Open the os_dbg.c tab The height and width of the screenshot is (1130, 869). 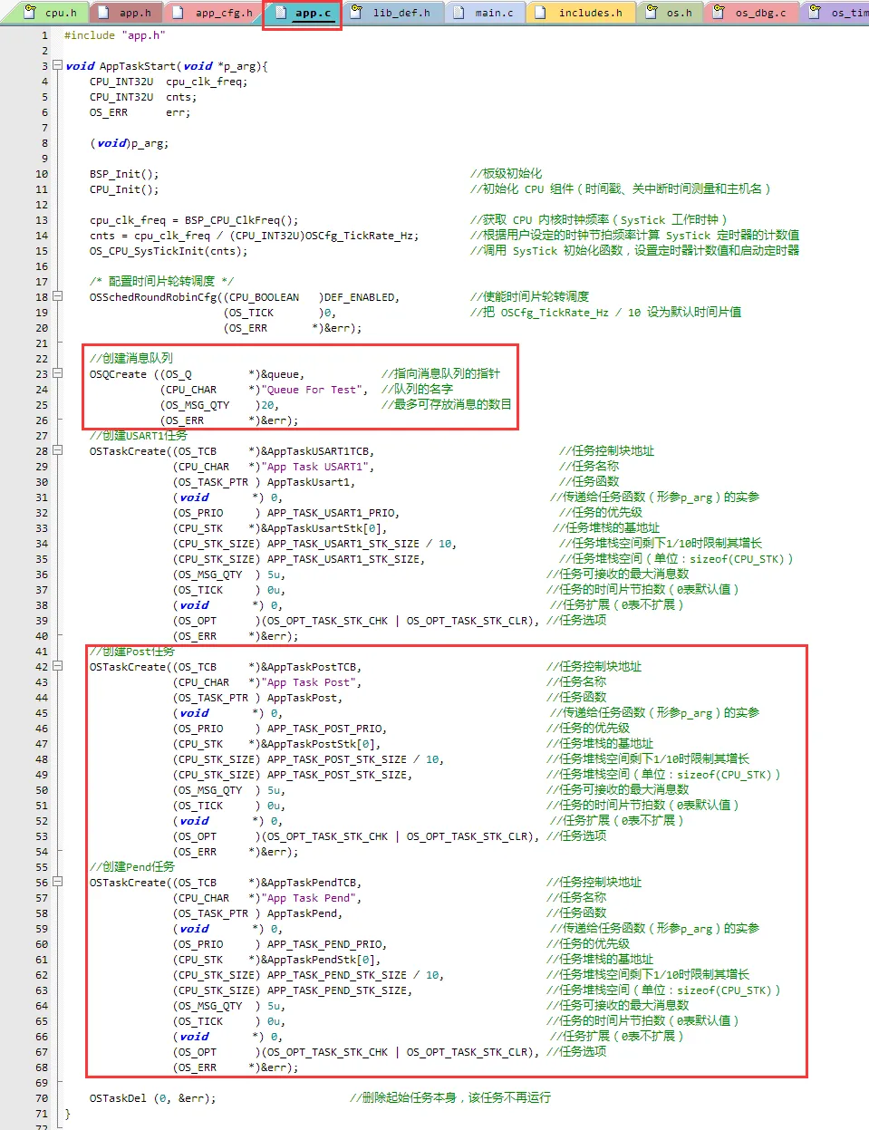tap(760, 13)
